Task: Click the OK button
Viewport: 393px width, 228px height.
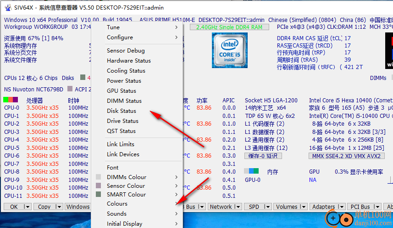Action: tap(14, 207)
